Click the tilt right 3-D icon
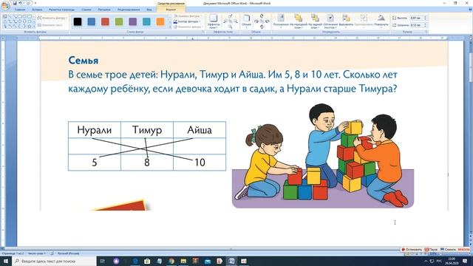Screen dimensions: 473x266 (267, 21)
